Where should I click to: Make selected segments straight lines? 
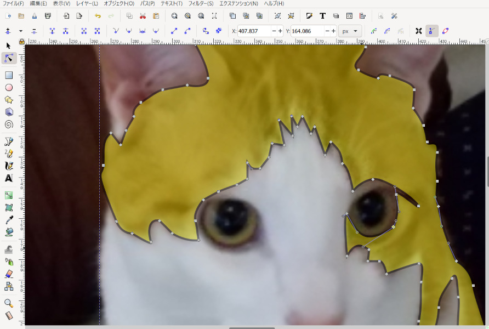pyautogui.click(x=174, y=31)
